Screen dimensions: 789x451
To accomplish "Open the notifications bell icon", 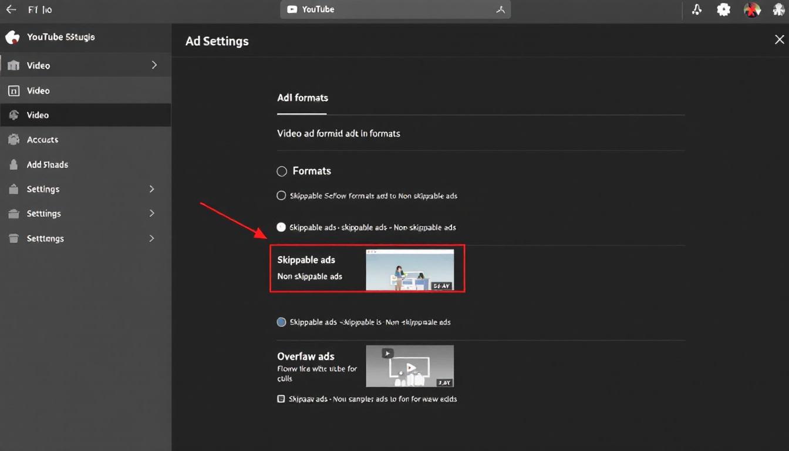I will [x=696, y=9].
